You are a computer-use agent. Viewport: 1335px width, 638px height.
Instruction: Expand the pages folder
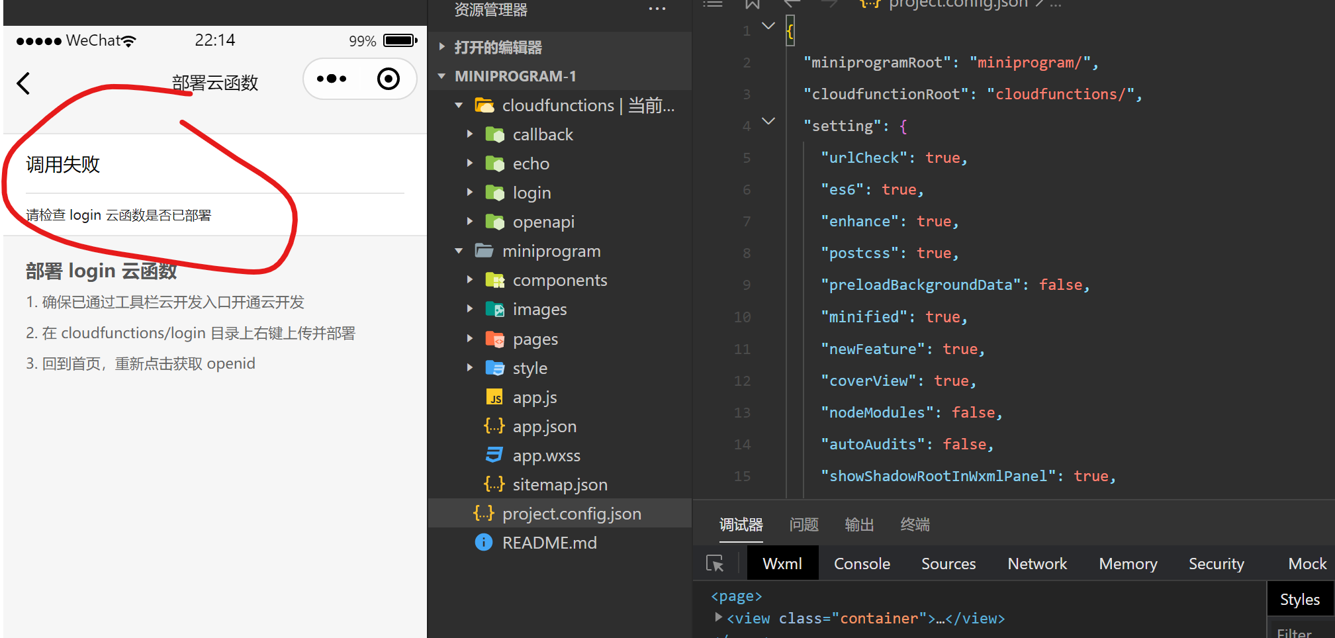coord(470,339)
